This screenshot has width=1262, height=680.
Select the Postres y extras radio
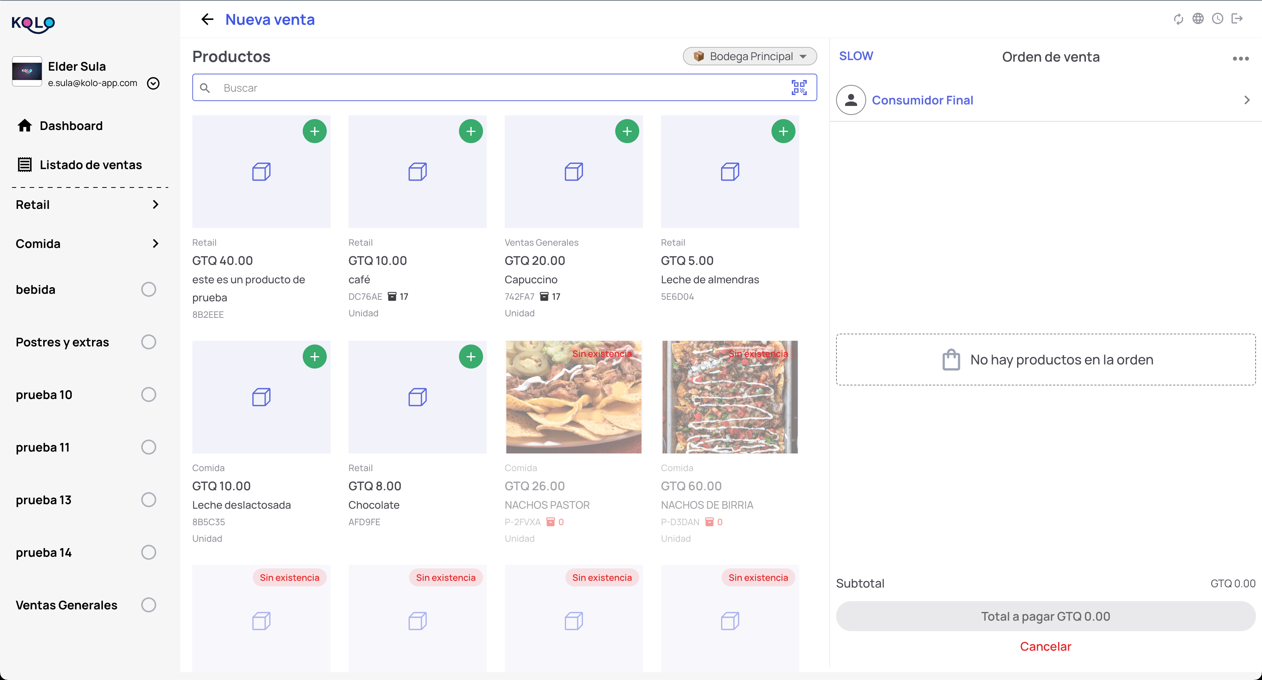(148, 342)
